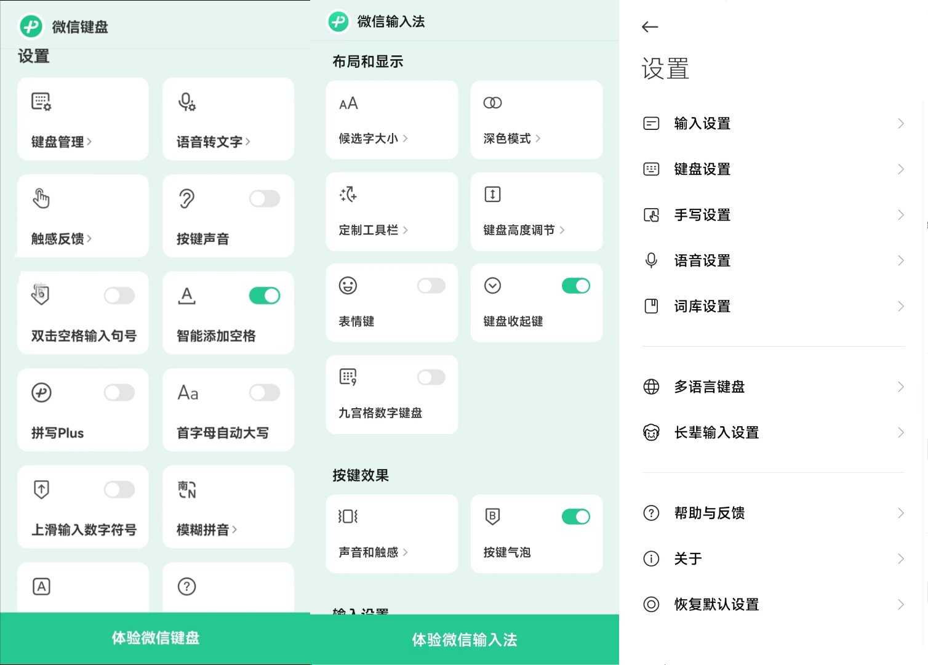Tap the 拼写Plus logo icon
Image resolution: width=928 pixels, height=665 pixels.
click(x=41, y=393)
